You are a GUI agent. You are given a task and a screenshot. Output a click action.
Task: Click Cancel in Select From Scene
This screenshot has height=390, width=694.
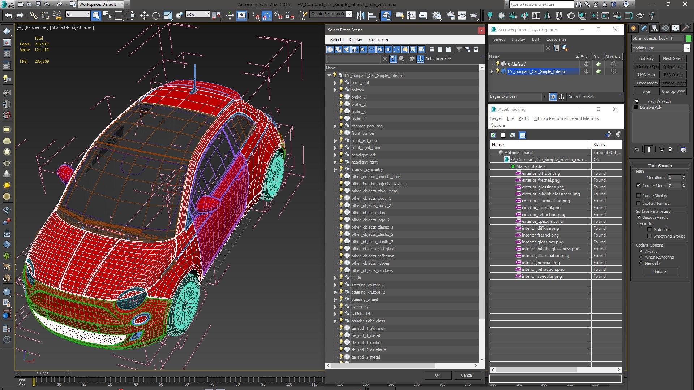click(x=467, y=375)
